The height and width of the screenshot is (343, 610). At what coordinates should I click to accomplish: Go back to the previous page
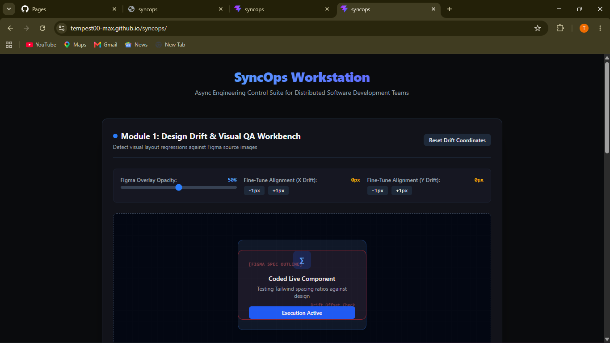point(10,28)
